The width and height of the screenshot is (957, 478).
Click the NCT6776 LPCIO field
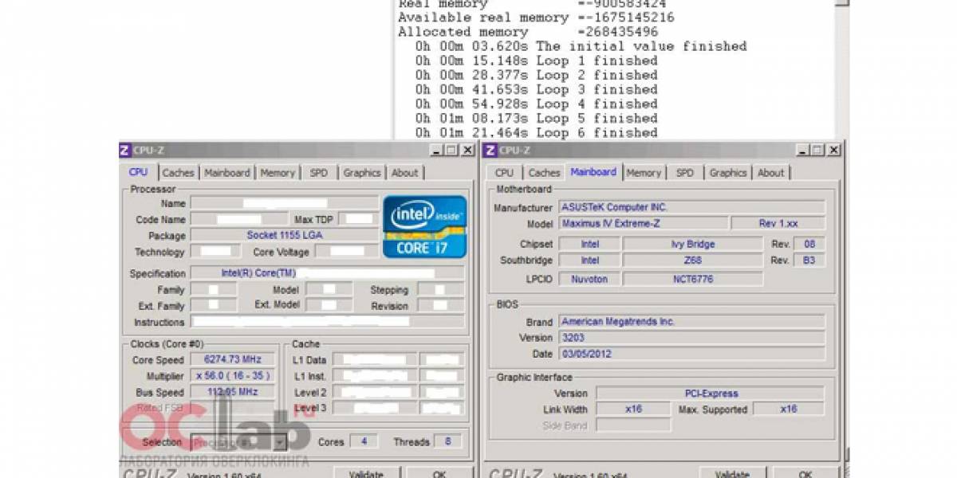click(x=693, y=279)
